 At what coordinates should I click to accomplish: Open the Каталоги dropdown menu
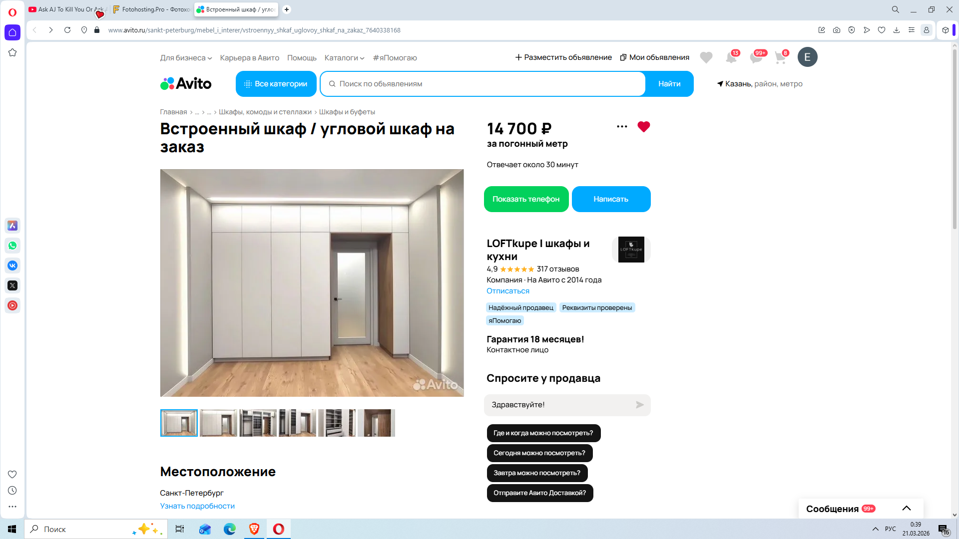[344, 58]
